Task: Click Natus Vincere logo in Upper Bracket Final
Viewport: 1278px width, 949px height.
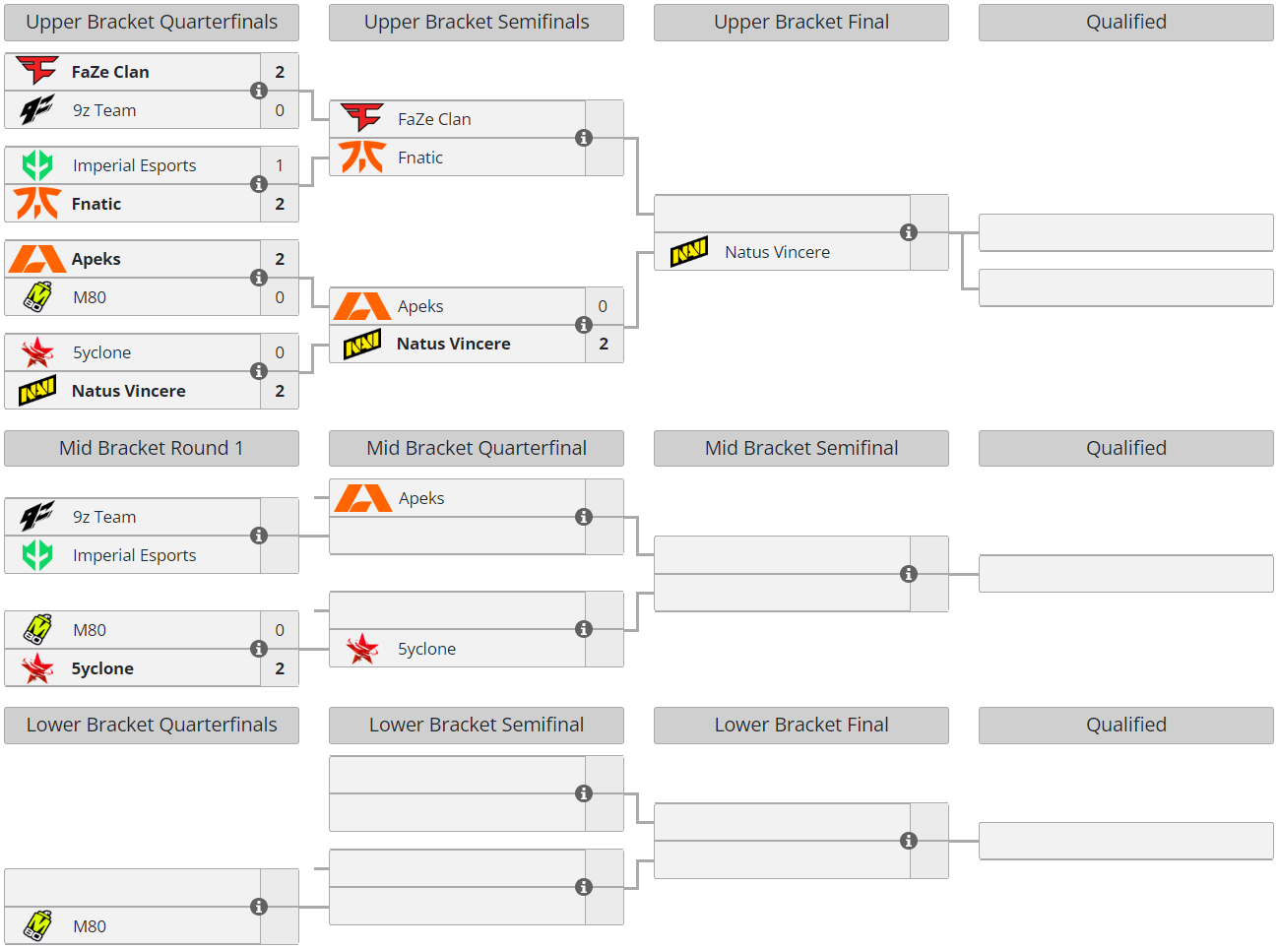Action: (689, 252)
